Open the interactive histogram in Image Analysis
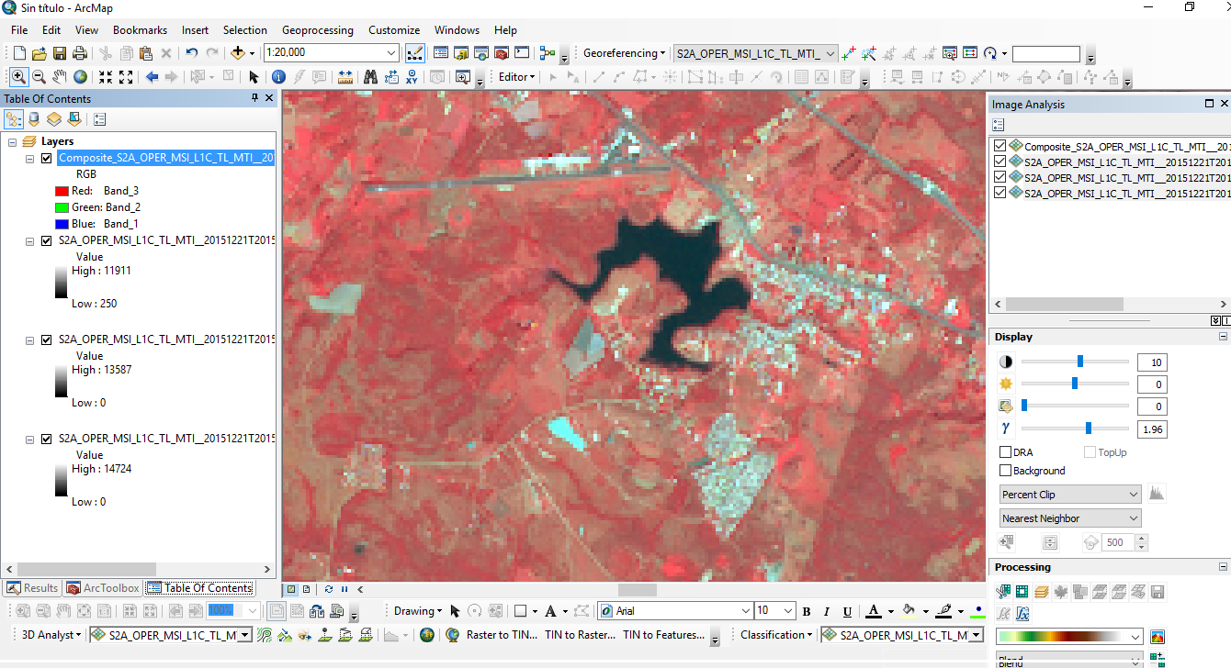 tap(1157, 494)
